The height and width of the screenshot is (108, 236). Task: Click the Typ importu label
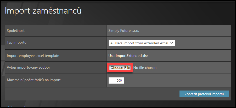(17, 42)
